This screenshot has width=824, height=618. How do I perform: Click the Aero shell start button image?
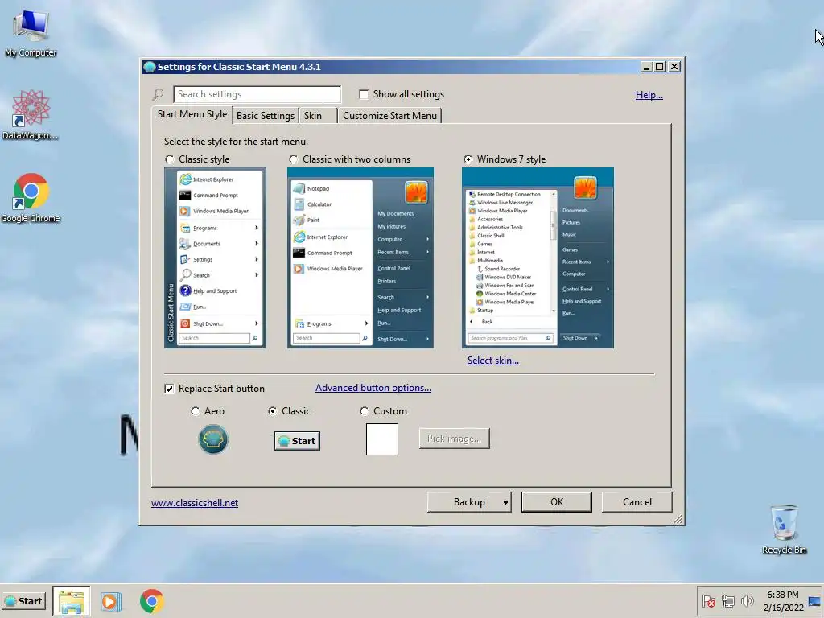click(213, 439)
